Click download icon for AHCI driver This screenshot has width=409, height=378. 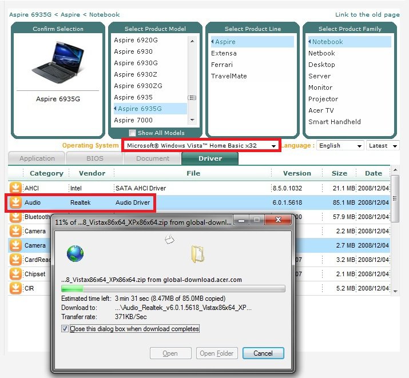click(x=15, y=188)
